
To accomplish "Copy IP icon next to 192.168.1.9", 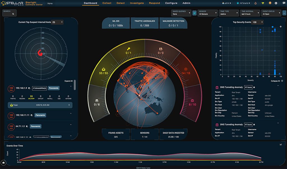I will pos(29,88).
